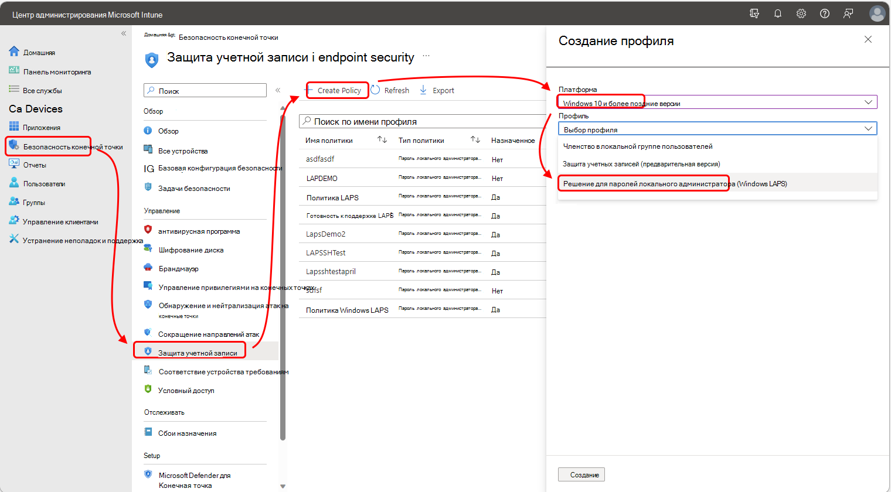891x492 pixels.
Task: Click the Пользователи user icon
Action: (x=14, y=183)
